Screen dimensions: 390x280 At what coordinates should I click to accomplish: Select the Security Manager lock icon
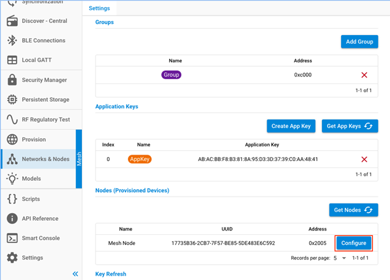pos(11,80)
